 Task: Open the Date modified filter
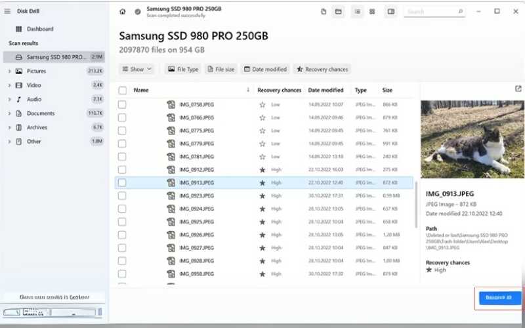pos(265,70)
